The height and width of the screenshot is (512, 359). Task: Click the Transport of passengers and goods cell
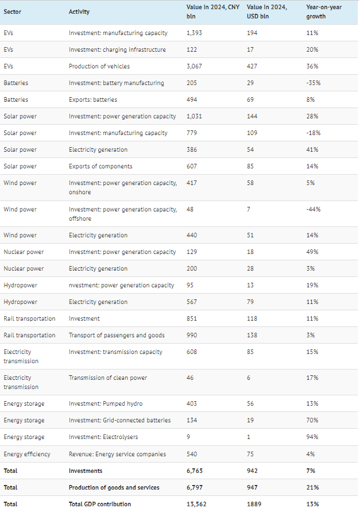point(117,335)
